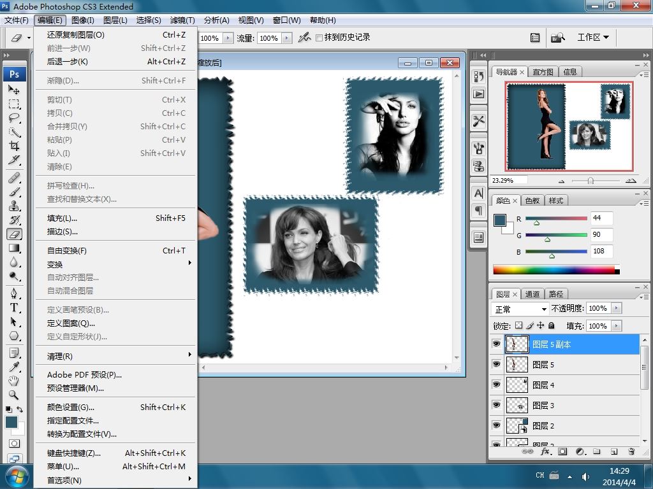Select the Rectangular Marquee tool
This screenshot has width=653, height=489.
(x=14, y=104)
